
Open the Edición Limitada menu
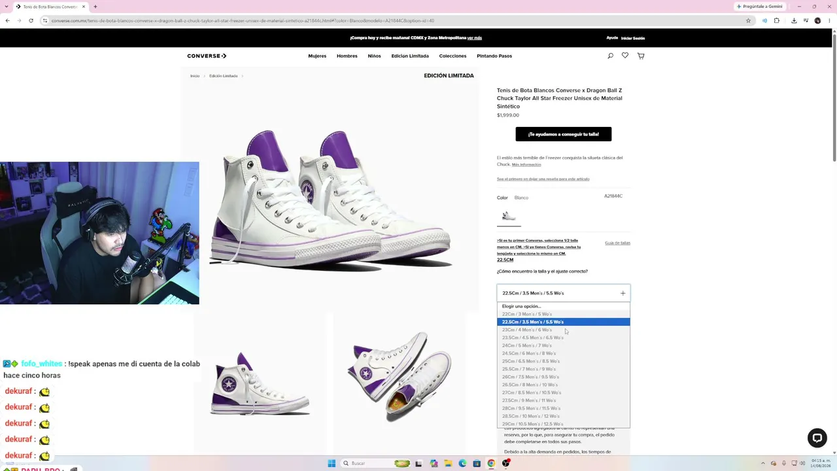pyautogui.click(x=410, y=56)
